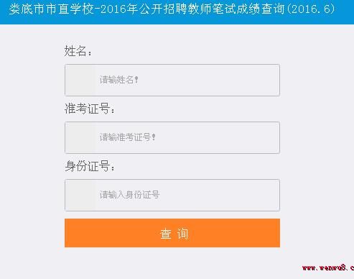
Task: Select the 身份证号 label text
Action: (x=87, y=166)
